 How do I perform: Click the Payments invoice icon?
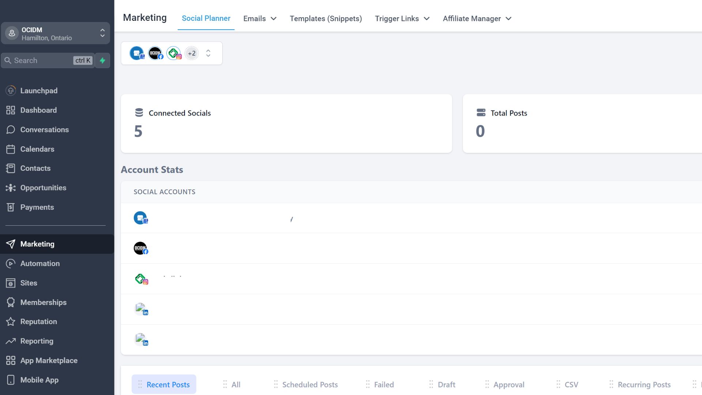11,207
